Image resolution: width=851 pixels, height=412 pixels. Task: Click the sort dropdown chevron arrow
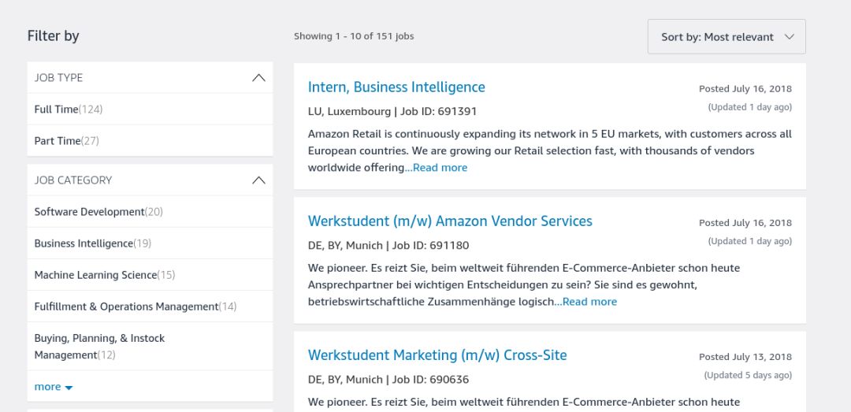789,37
